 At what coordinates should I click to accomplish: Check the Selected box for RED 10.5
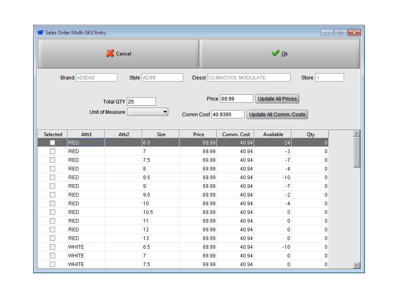pos(52,212)
